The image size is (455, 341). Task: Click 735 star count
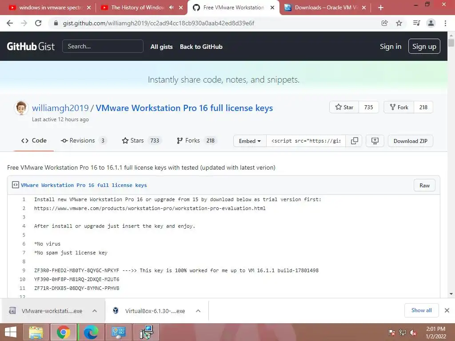pos(368,107)
